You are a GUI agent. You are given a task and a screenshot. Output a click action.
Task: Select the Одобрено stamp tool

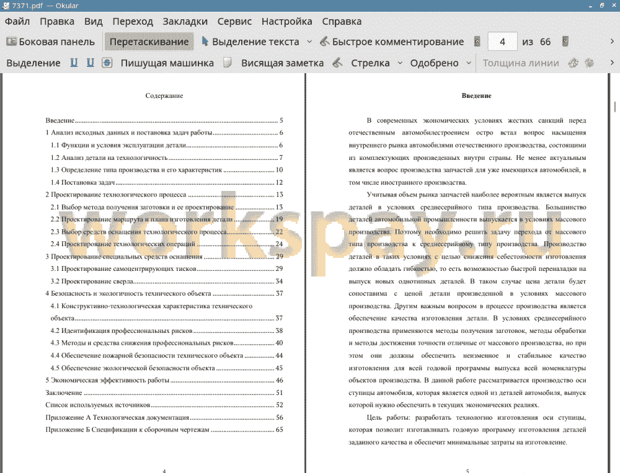pos(434,63)
